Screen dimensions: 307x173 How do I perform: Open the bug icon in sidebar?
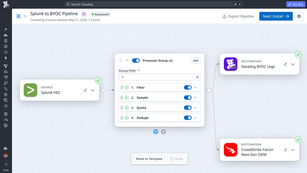pos(6,114)
